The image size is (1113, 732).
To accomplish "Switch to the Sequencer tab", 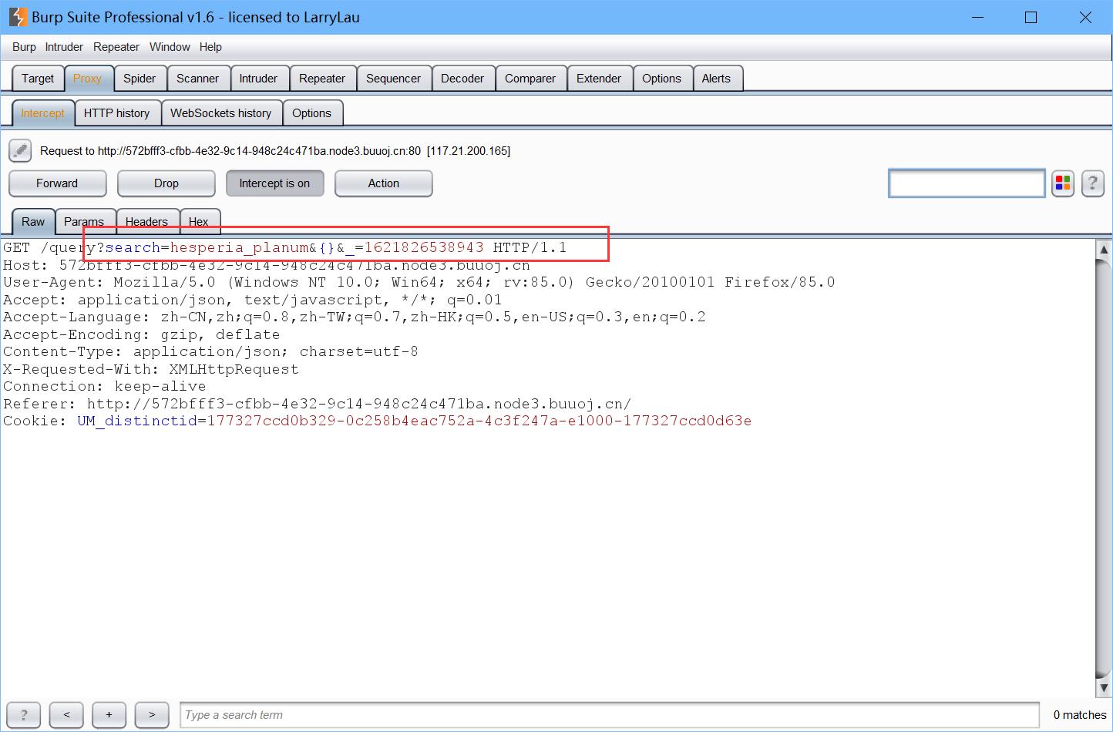I will coord(393,79).
